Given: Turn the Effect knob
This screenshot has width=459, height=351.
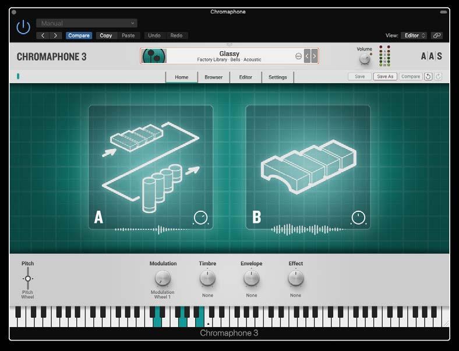Looking at the screenshot, I should coord(296,278).
